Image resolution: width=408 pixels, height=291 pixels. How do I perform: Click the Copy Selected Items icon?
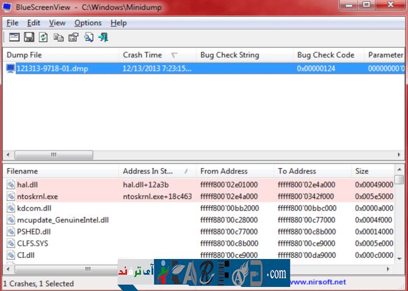(58, 37)
